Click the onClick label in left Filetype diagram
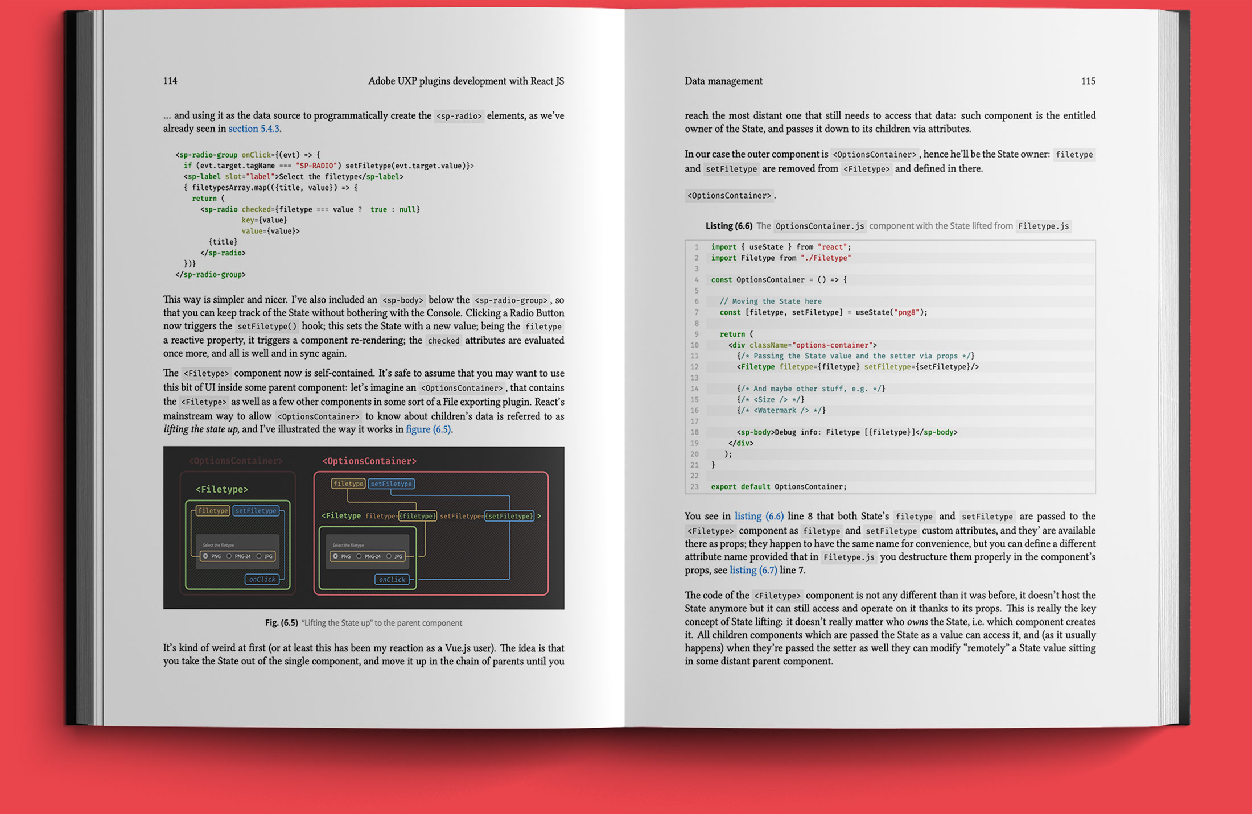This screenshot has width=1252, height=814. coord(262,579)
